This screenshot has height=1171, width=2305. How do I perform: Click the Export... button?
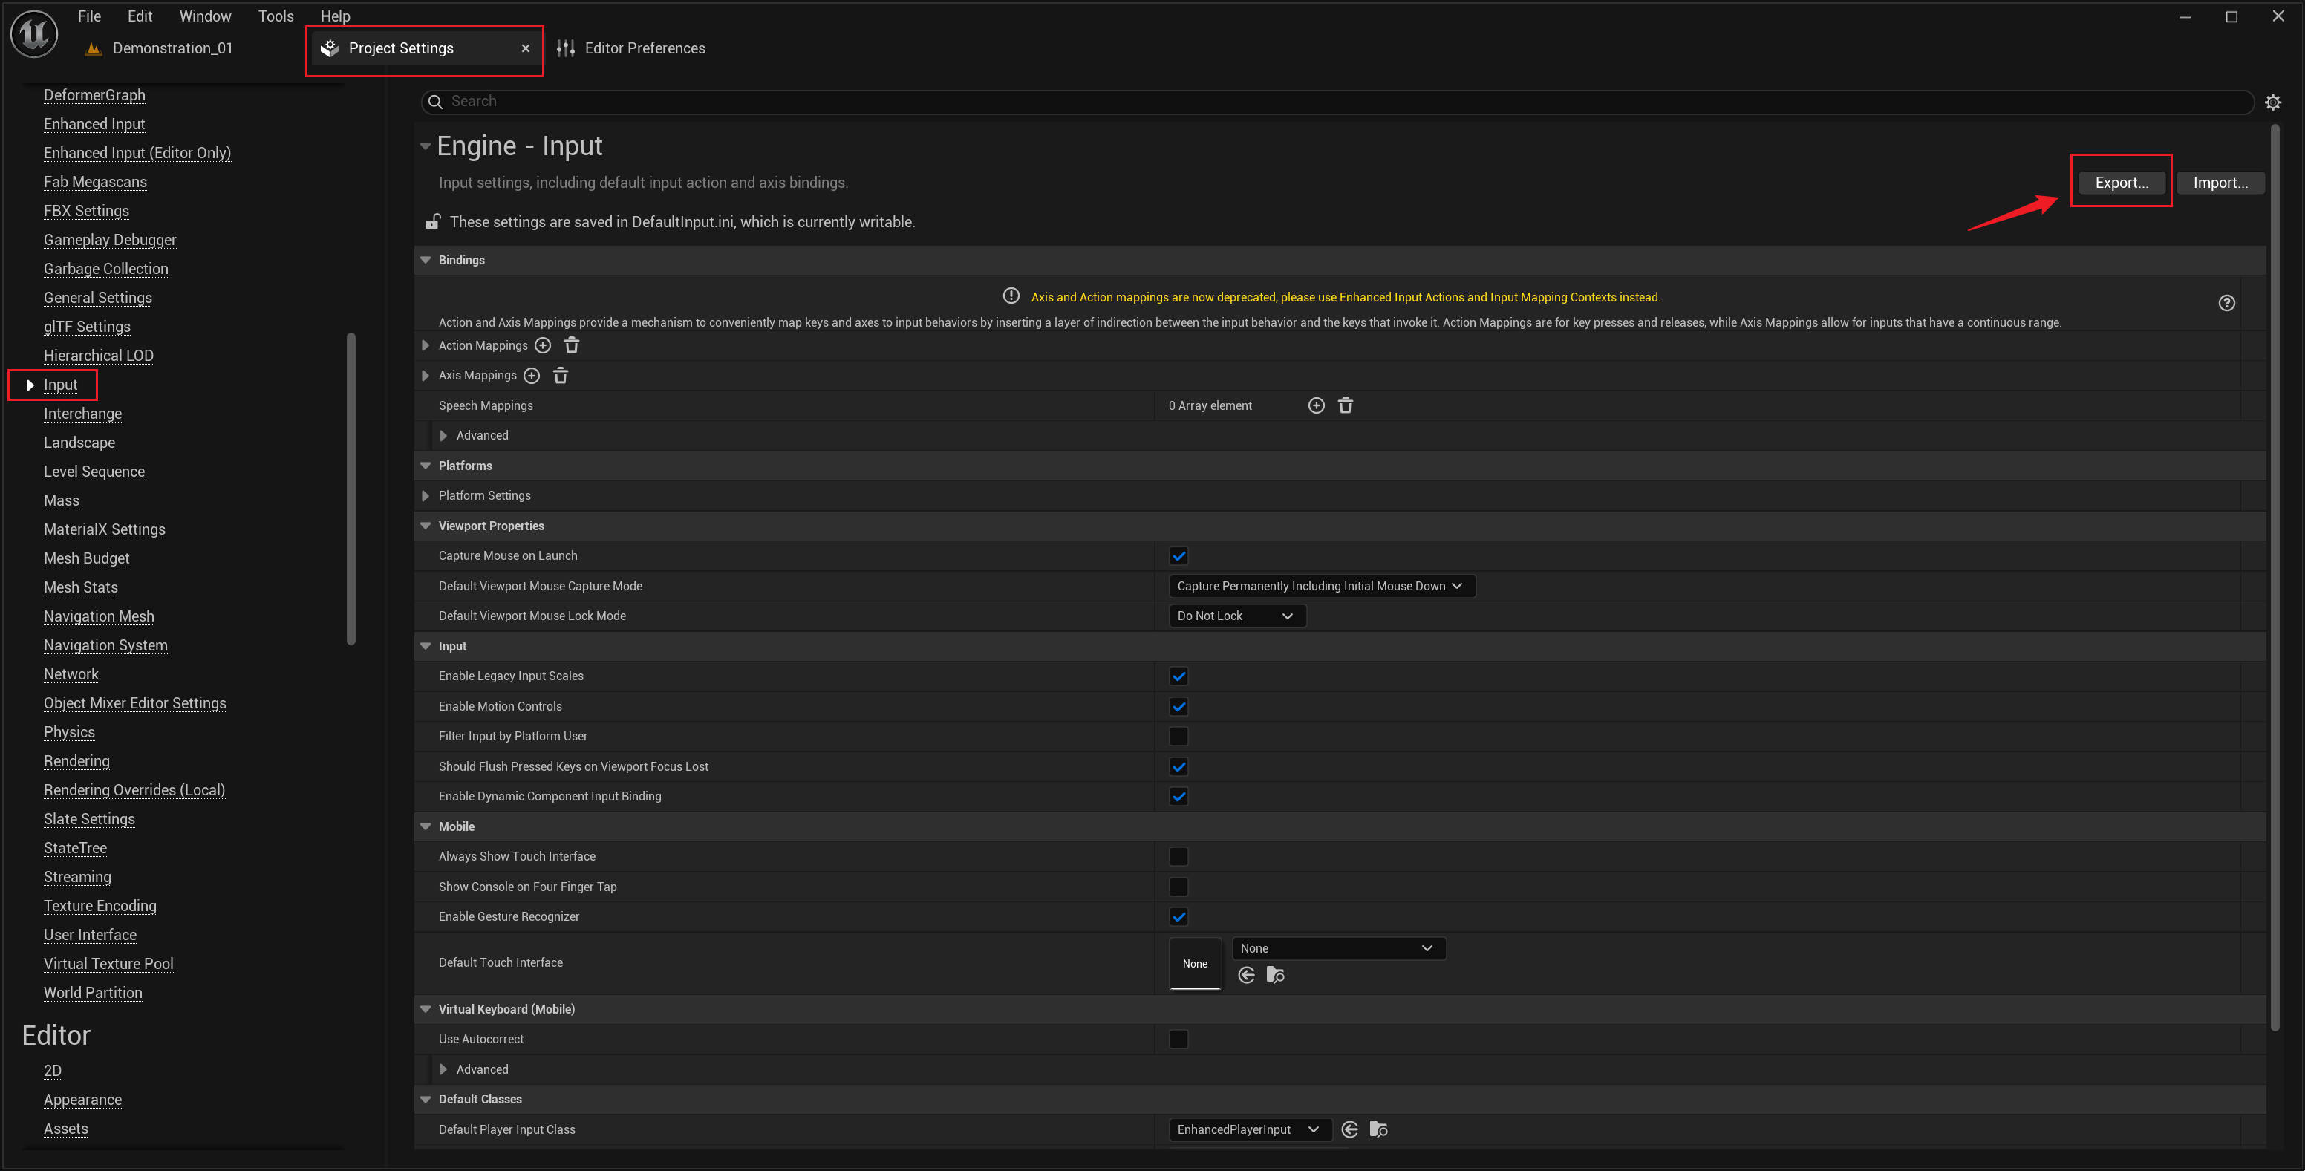point(2121,183)
